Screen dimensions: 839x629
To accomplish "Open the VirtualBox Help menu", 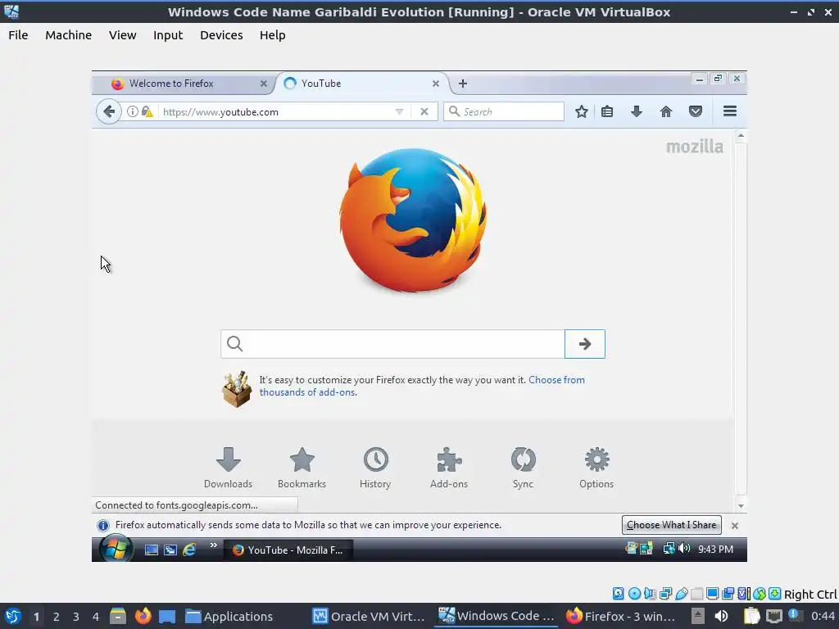I will [x=272, y=35].
